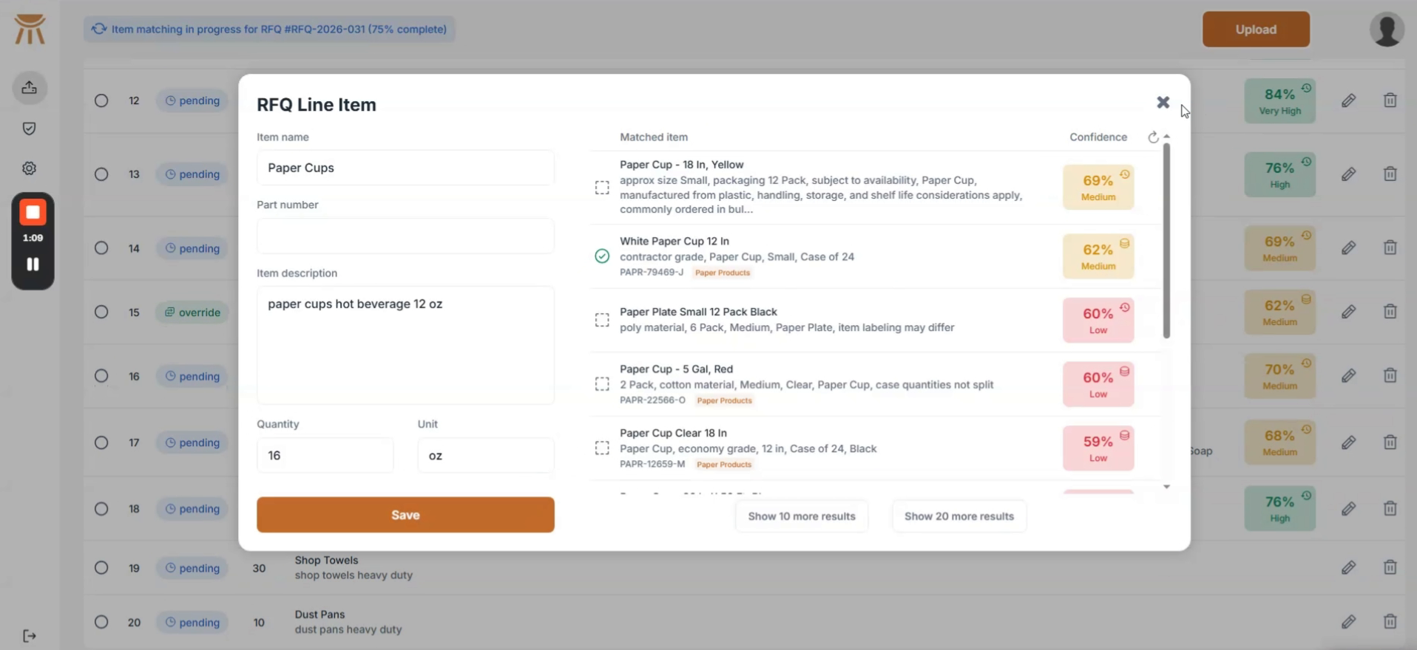Delete row 12 with the trash icon
This screenshot has width=1417, height=650.
[x=1390, y=100]
